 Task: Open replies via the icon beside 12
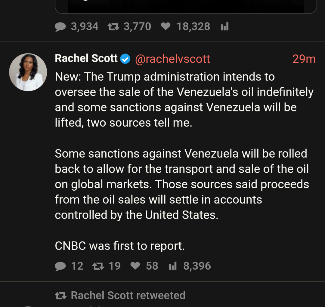(60, 266)
